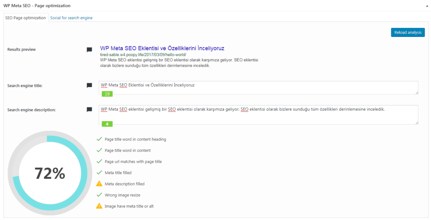Screen dimensions: 431x220
Task: Click the 'Results preview' label
Action: 22,49
